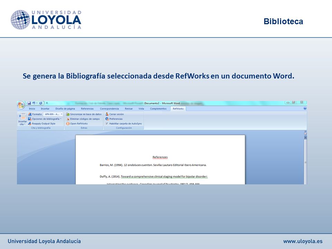The image size is (332, 249).
Task: Click the Barrios, M. (1994) reference line
Action: click(x=153, y=165)
